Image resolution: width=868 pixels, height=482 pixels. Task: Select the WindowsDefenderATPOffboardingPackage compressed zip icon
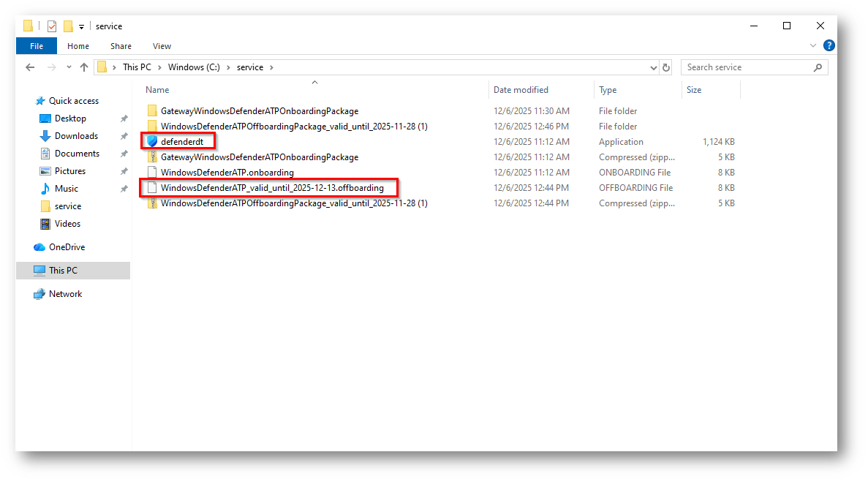(152, 203)
